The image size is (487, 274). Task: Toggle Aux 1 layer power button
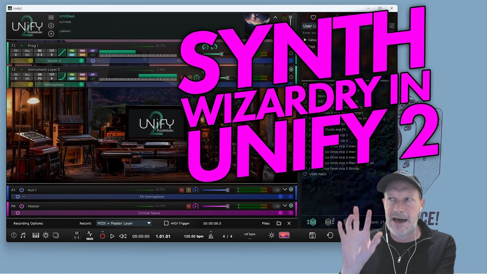point(22,190)
